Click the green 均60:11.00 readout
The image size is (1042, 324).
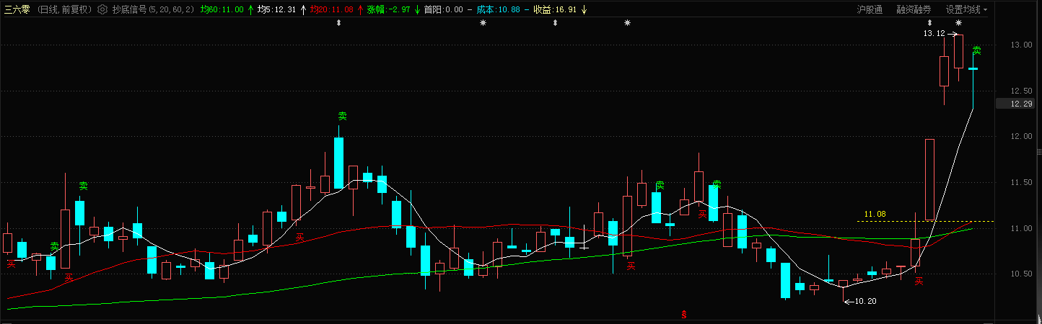222,9
